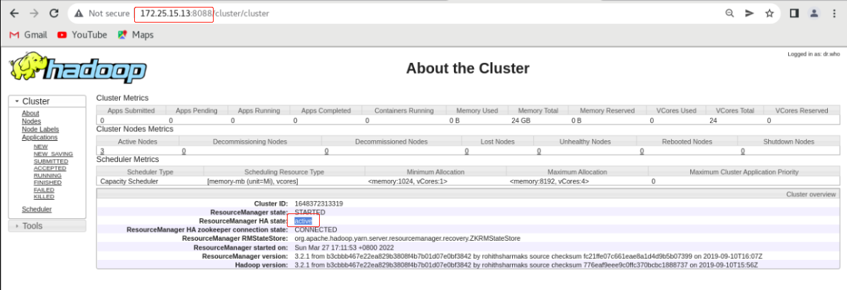The height and width of the screenshot is (290, 847).
Task: Click the Logged in as dr.who text
Action: click(812, 53)
